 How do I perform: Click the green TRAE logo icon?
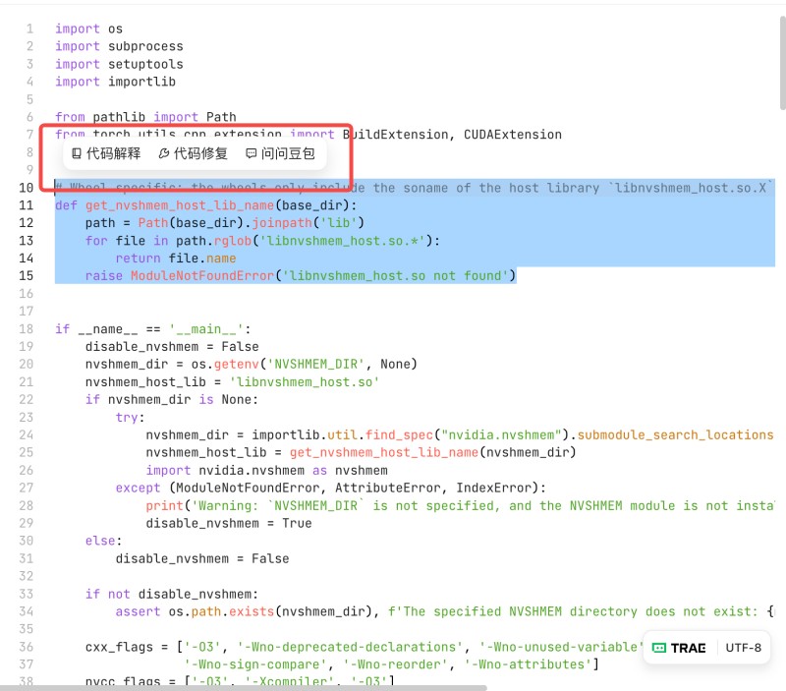679,648
